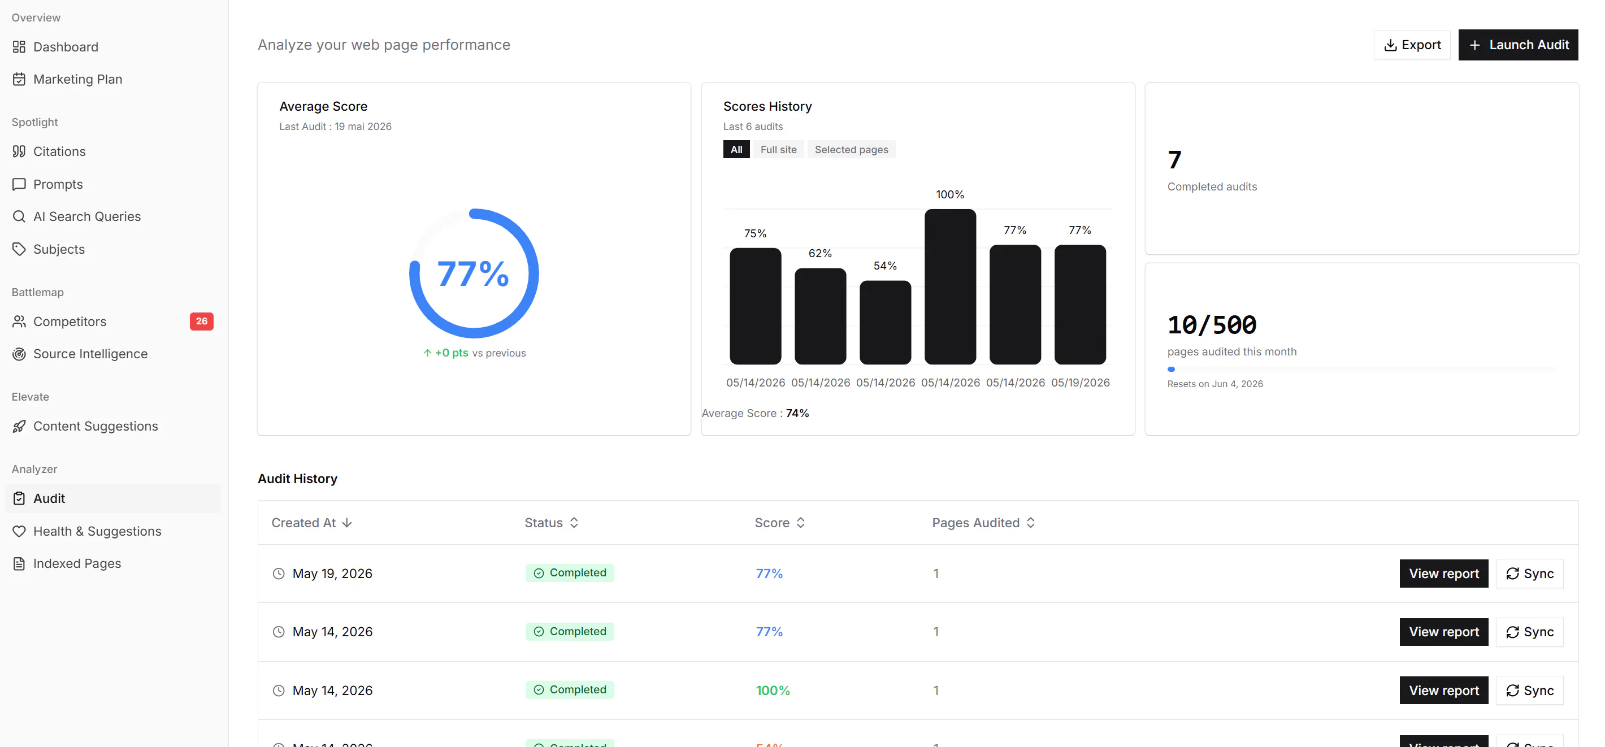The image size is (1605, 747).
Task: Switch Scores History to Full site
Action: (778, 150)
